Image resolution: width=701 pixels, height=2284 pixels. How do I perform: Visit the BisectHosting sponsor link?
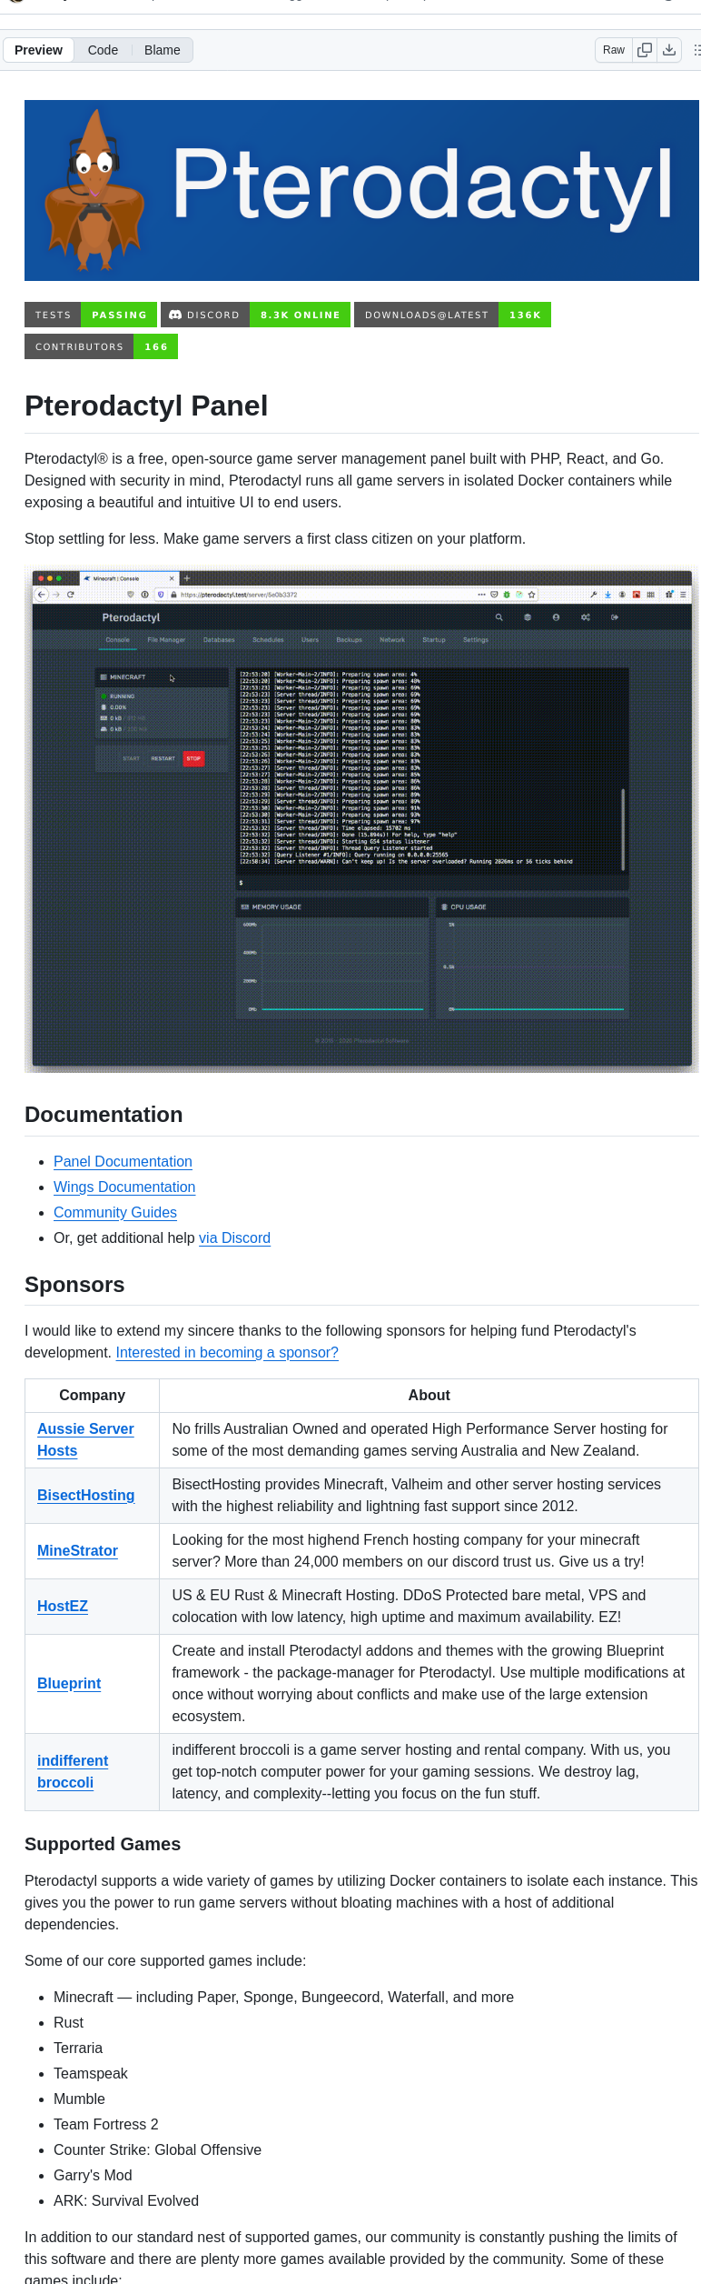point(85,1495)
